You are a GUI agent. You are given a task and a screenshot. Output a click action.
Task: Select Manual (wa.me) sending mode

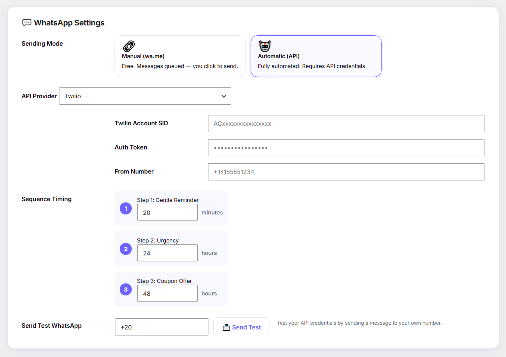point(180,56)
